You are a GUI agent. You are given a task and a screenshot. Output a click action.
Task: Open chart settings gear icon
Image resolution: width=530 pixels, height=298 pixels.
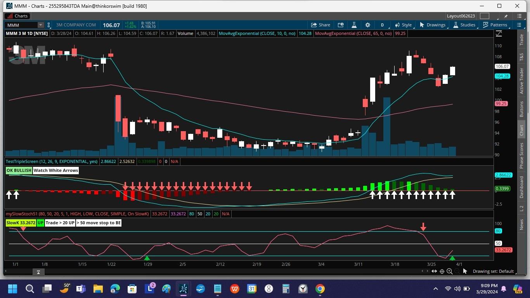pyautogui.click(x=367, y=25)
